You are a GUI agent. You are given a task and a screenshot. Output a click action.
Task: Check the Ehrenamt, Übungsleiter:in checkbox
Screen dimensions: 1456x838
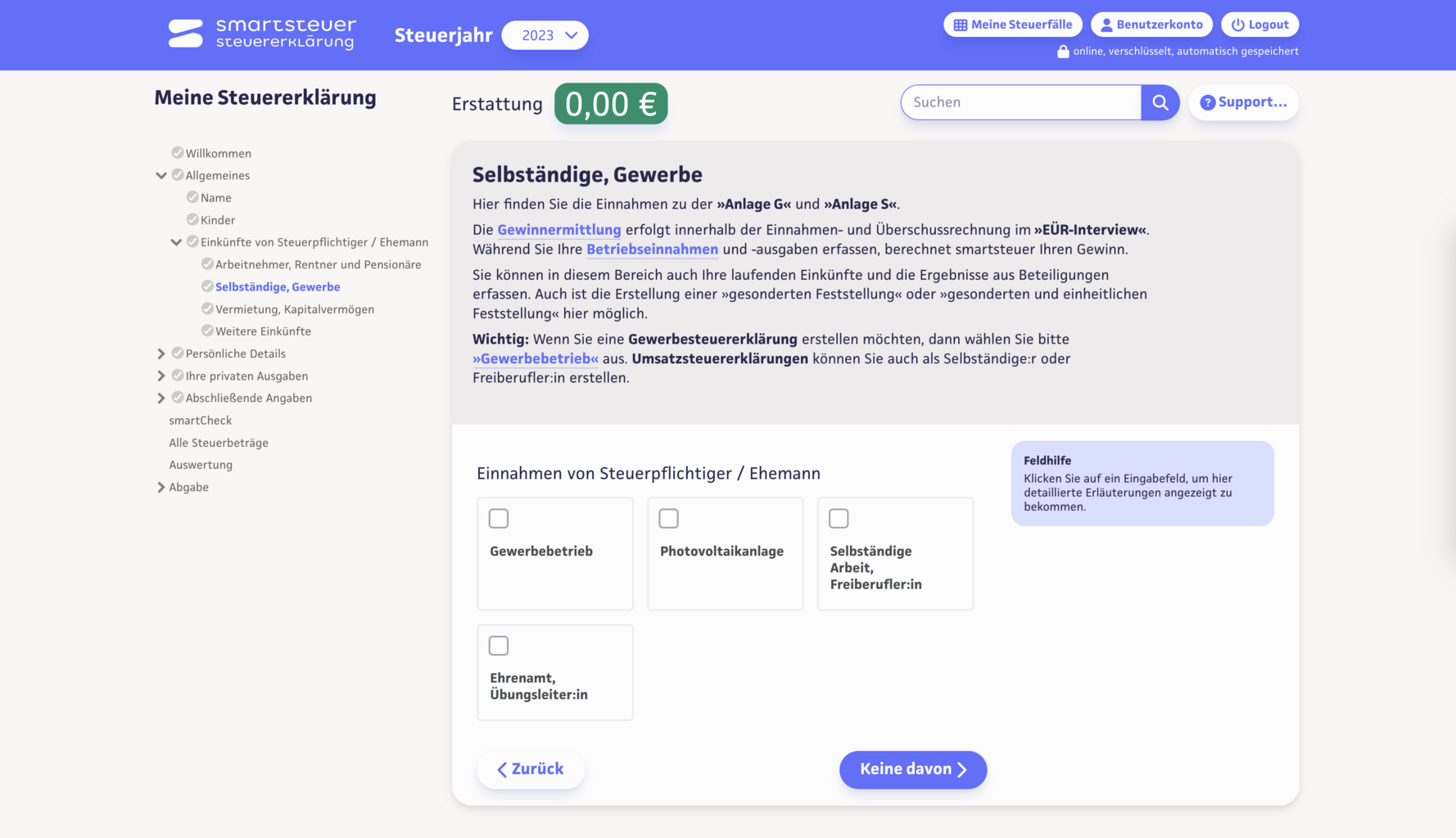499,646
